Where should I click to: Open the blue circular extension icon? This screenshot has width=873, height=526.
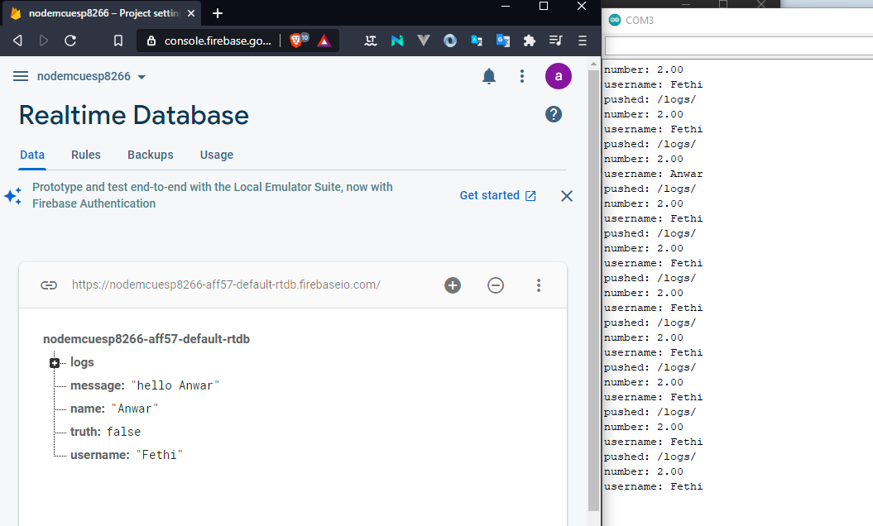coord(450,41)
